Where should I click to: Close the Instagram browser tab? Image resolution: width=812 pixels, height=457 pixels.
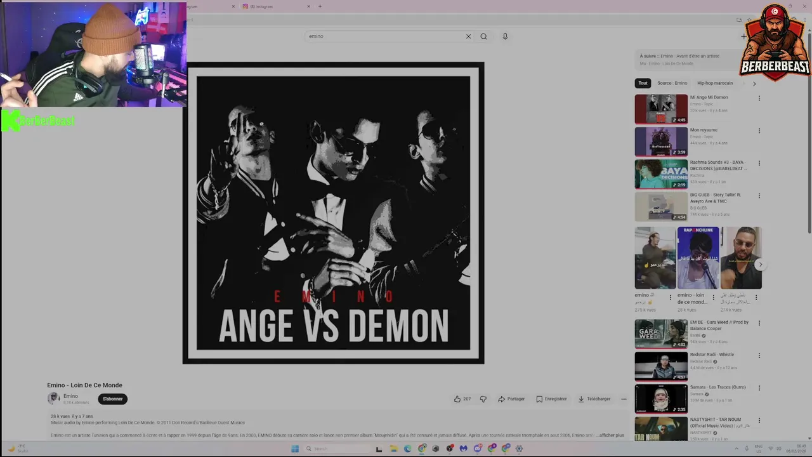click(309, 6)
